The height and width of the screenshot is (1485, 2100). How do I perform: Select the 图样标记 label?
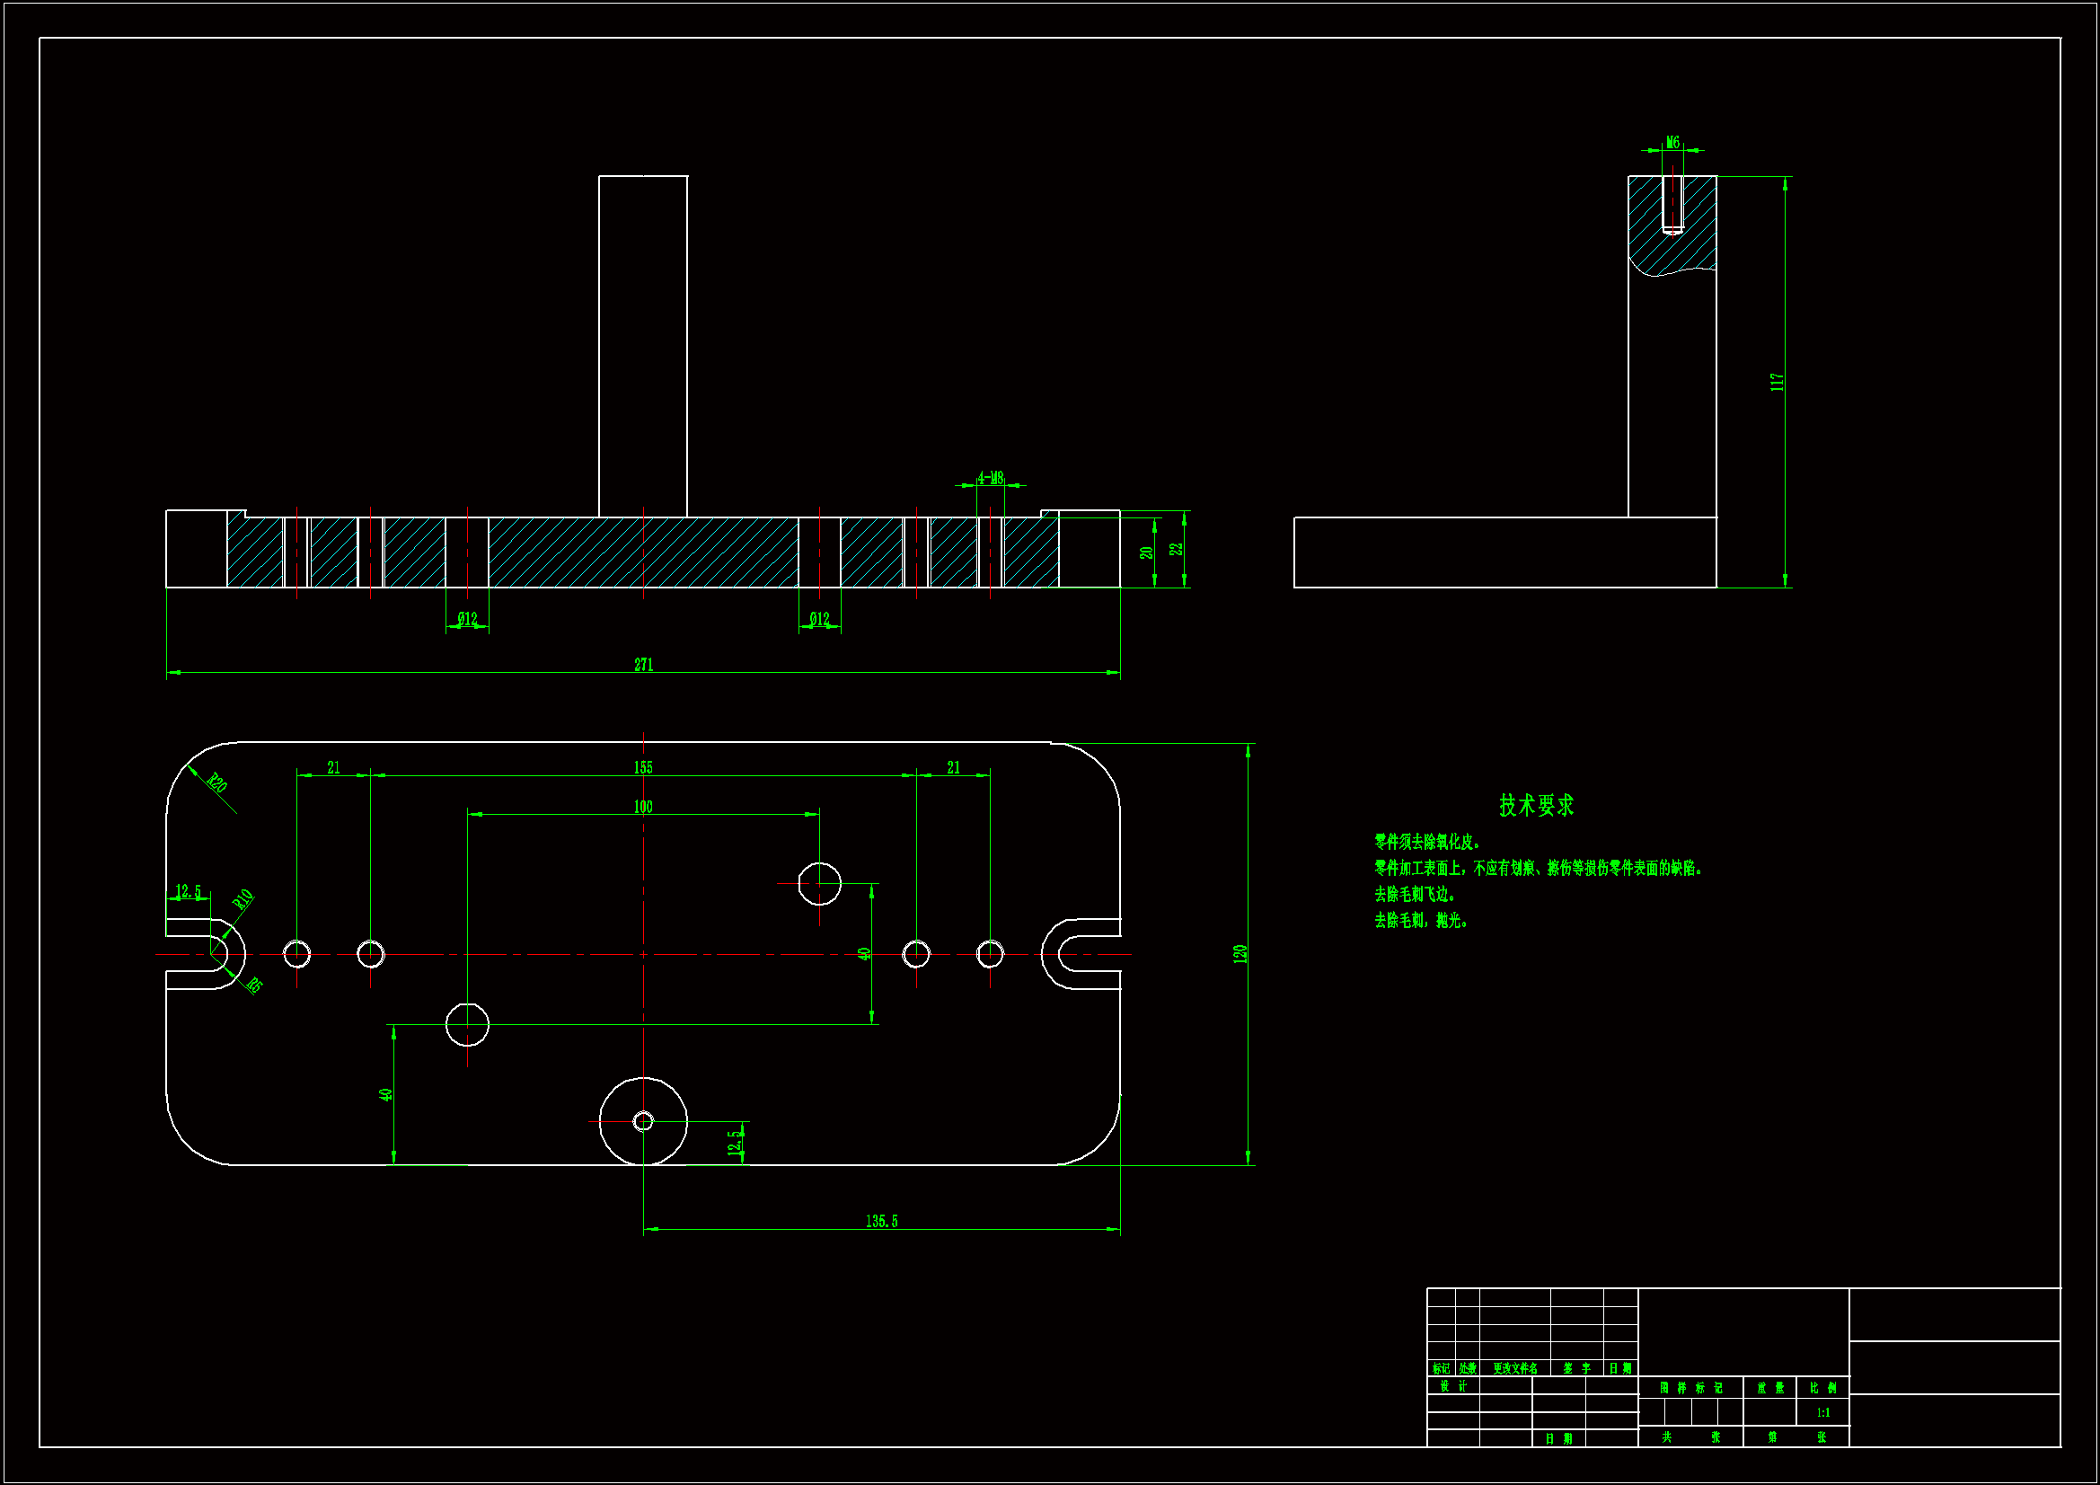1690,1388
